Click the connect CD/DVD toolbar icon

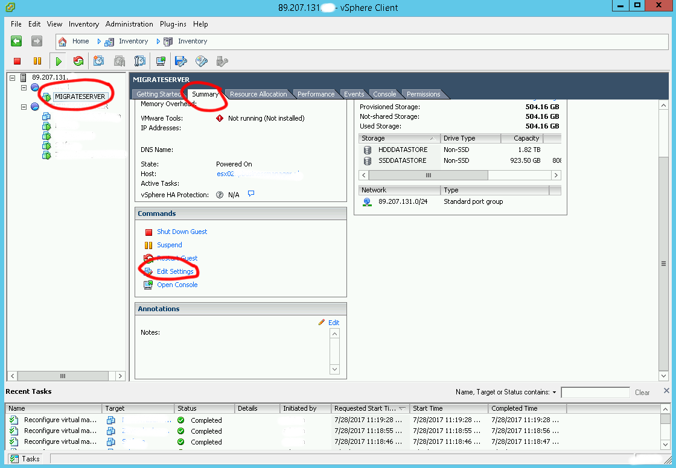(202, 61)
